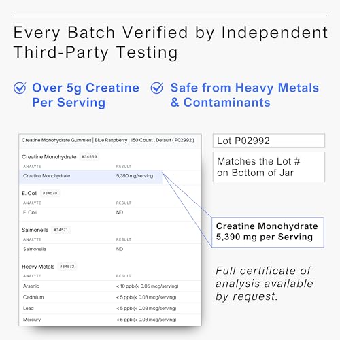Select the #34571 Salmonella ID badge

(x=61, y=230)
